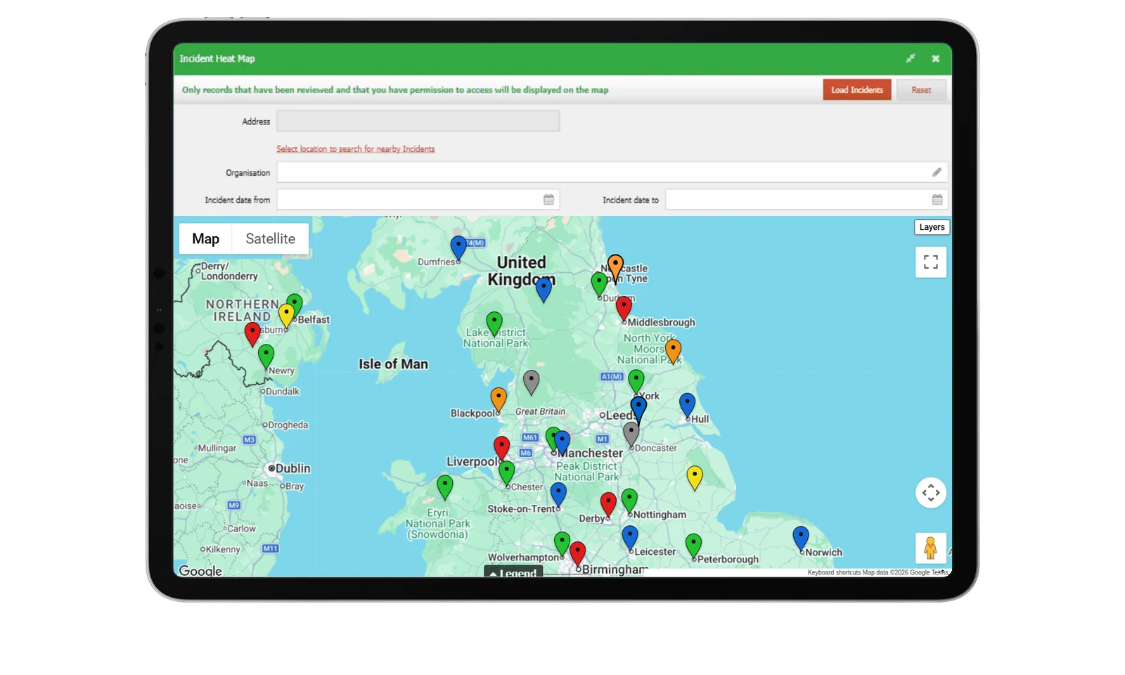This screenshot has width=1125, height=675.
Task: Select the green pin at Newry
Action: [266, 357]
